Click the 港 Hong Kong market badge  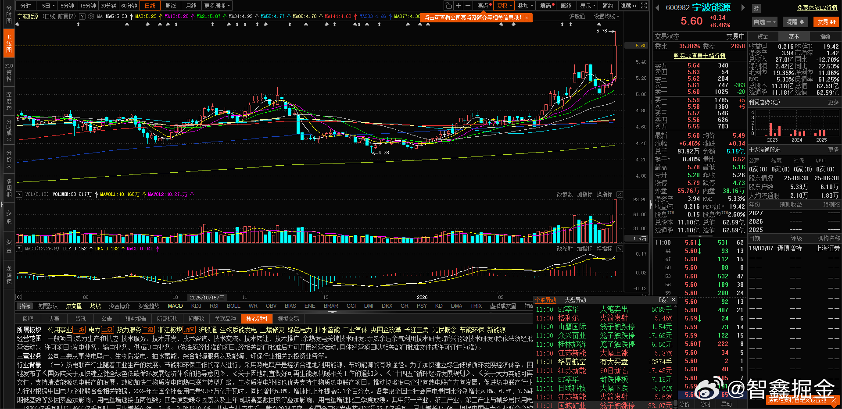point(756,8)
